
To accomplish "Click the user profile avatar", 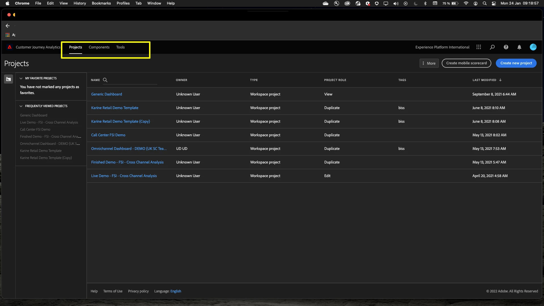I will tap(533, 47).
